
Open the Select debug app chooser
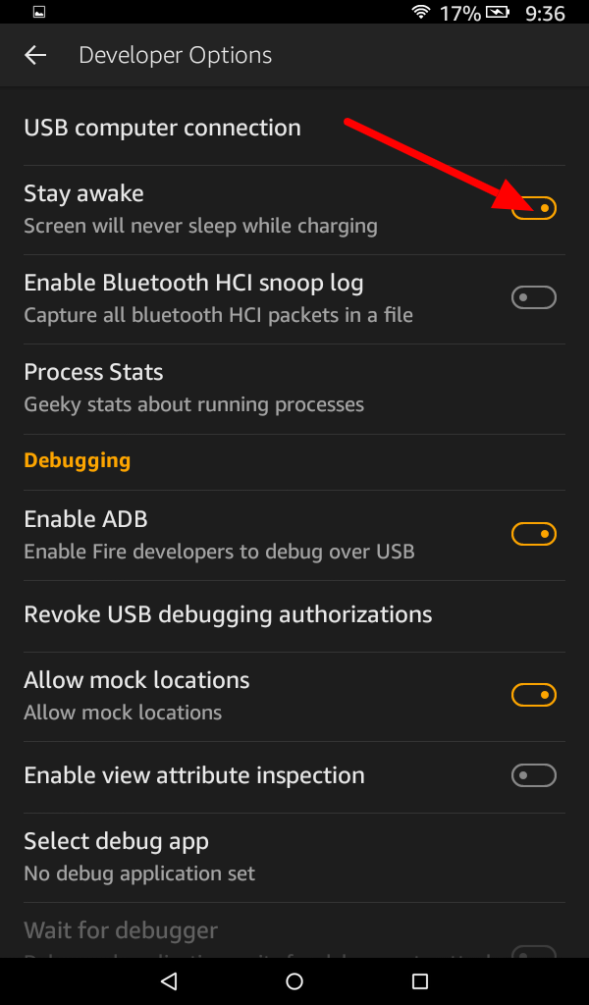click(x=116, y=841)
